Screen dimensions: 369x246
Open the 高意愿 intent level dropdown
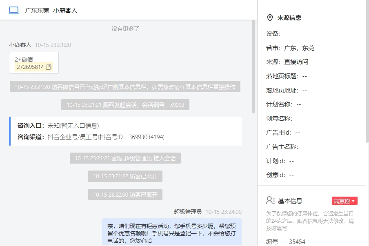coord(345,201)
